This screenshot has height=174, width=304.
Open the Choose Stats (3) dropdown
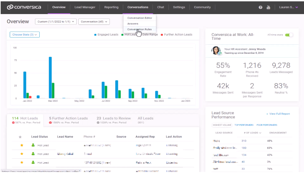coord(25,35)
